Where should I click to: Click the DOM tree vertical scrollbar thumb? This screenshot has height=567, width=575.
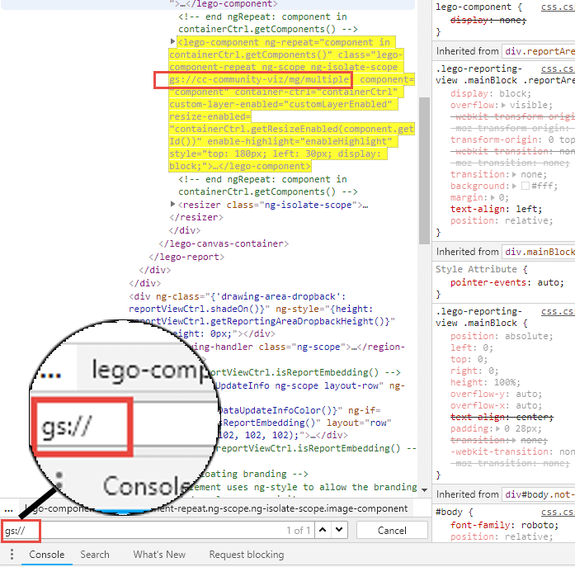click(x=424, y=171)
